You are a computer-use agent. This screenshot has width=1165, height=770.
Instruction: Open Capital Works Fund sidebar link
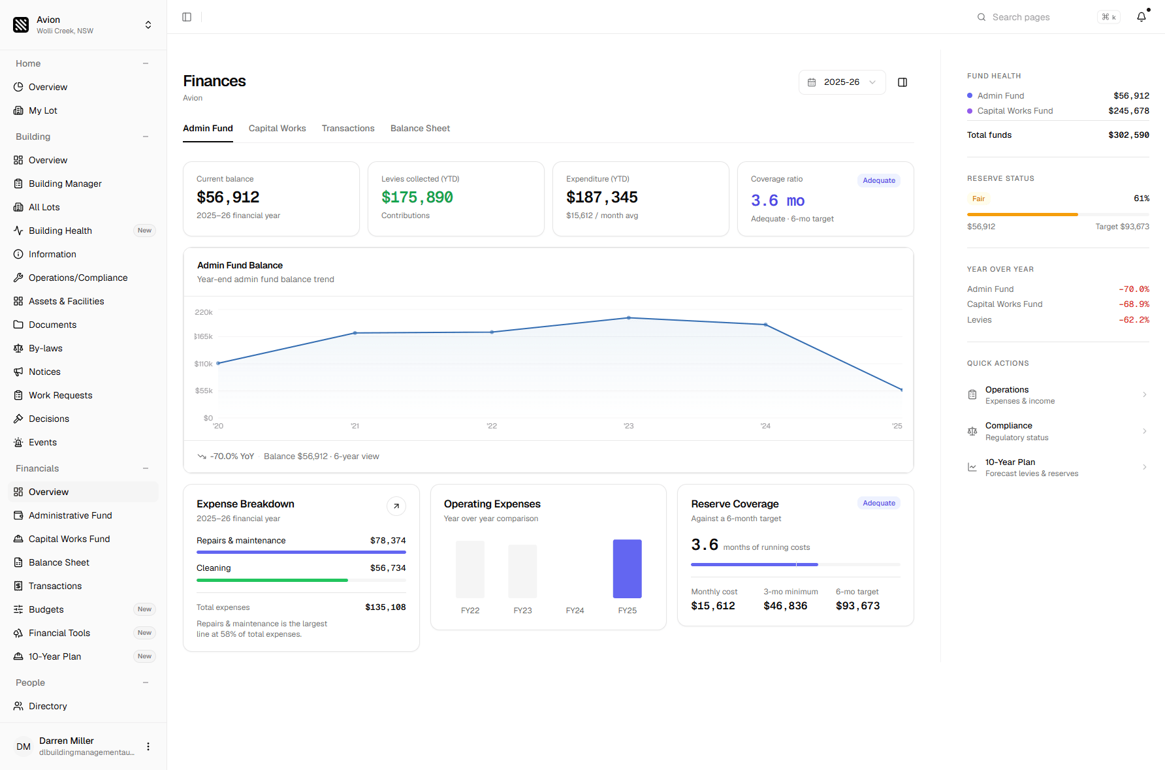pos(84,539)
